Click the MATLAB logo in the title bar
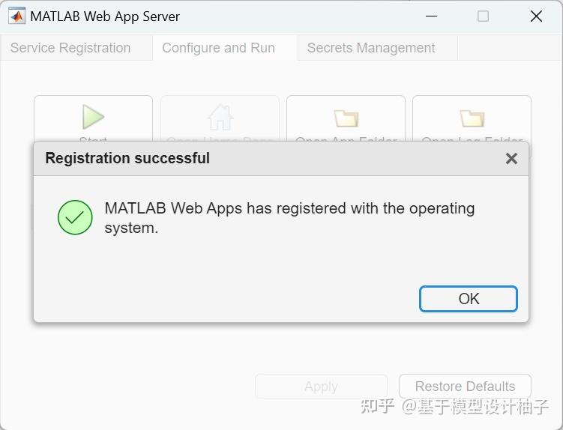 point(17,16)
